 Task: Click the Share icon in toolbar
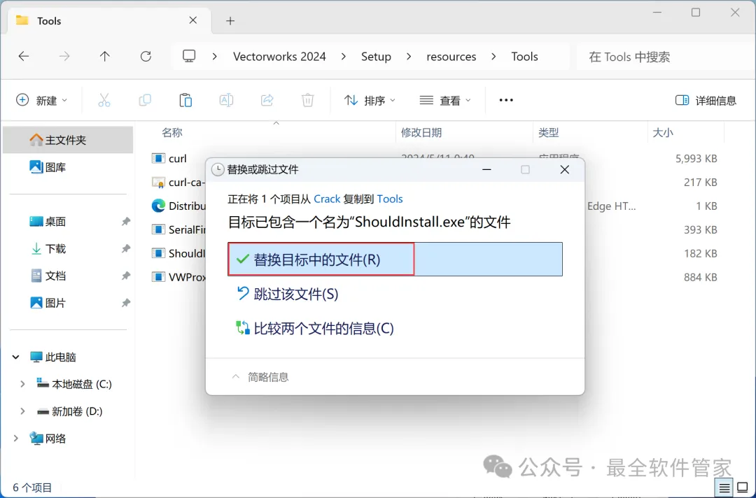267,100
